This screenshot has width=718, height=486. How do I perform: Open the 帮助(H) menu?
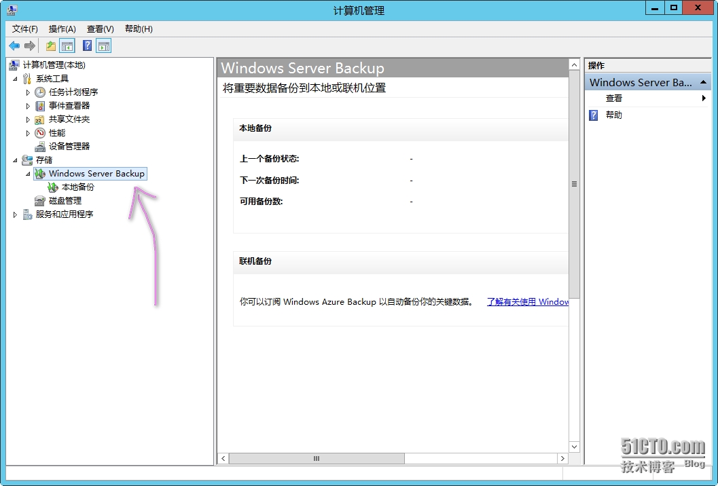tap(139, 29)
